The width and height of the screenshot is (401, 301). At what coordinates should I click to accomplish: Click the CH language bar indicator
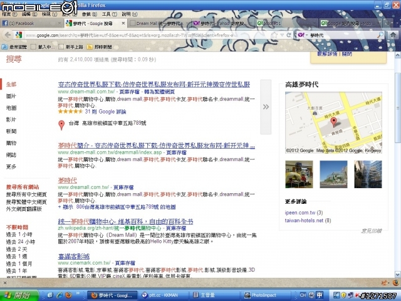pos(303,295)
